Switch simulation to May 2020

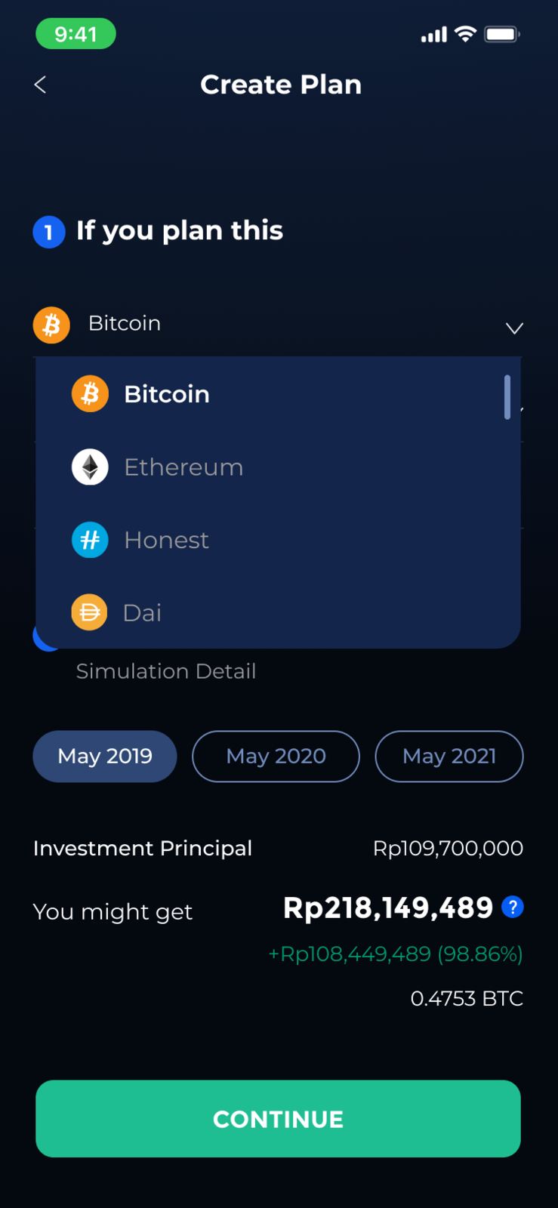[276, 756]
